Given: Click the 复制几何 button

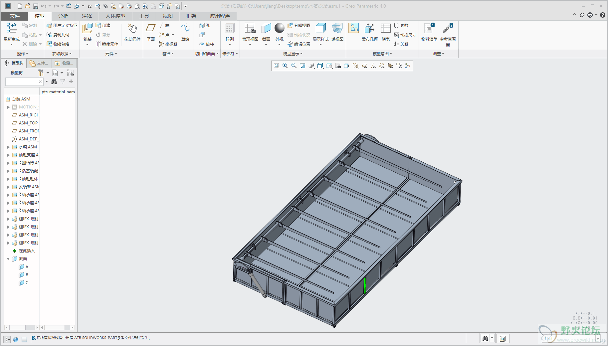Looking at the screenshot, I should (x=58, y=35).
